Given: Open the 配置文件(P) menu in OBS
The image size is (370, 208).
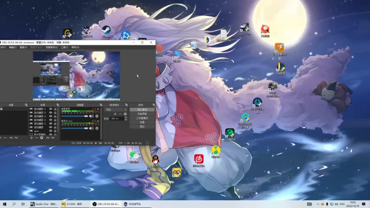Looking at the screenshot, I should click(37, 48).
